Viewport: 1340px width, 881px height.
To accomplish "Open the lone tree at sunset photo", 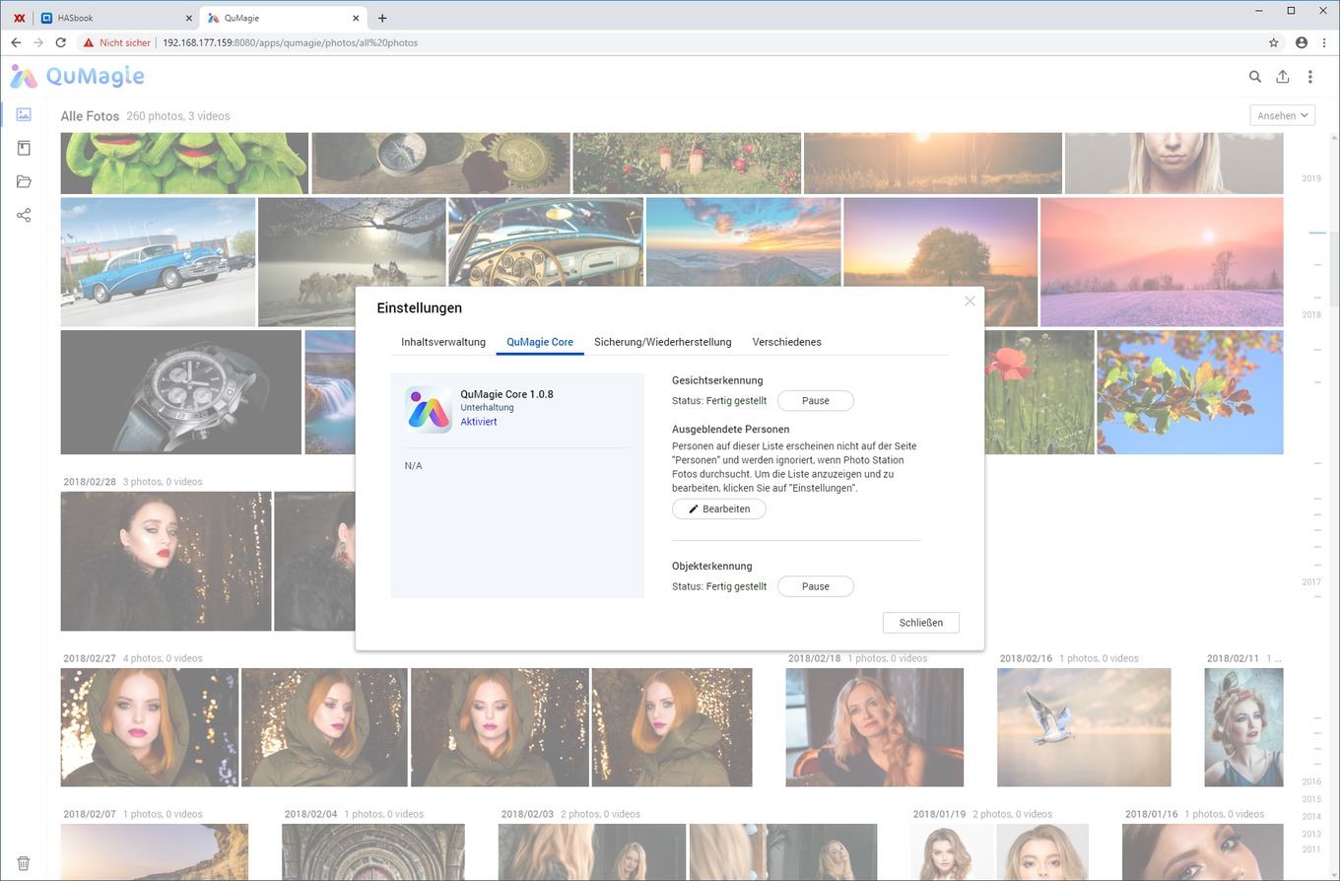I will click(940, 242).
